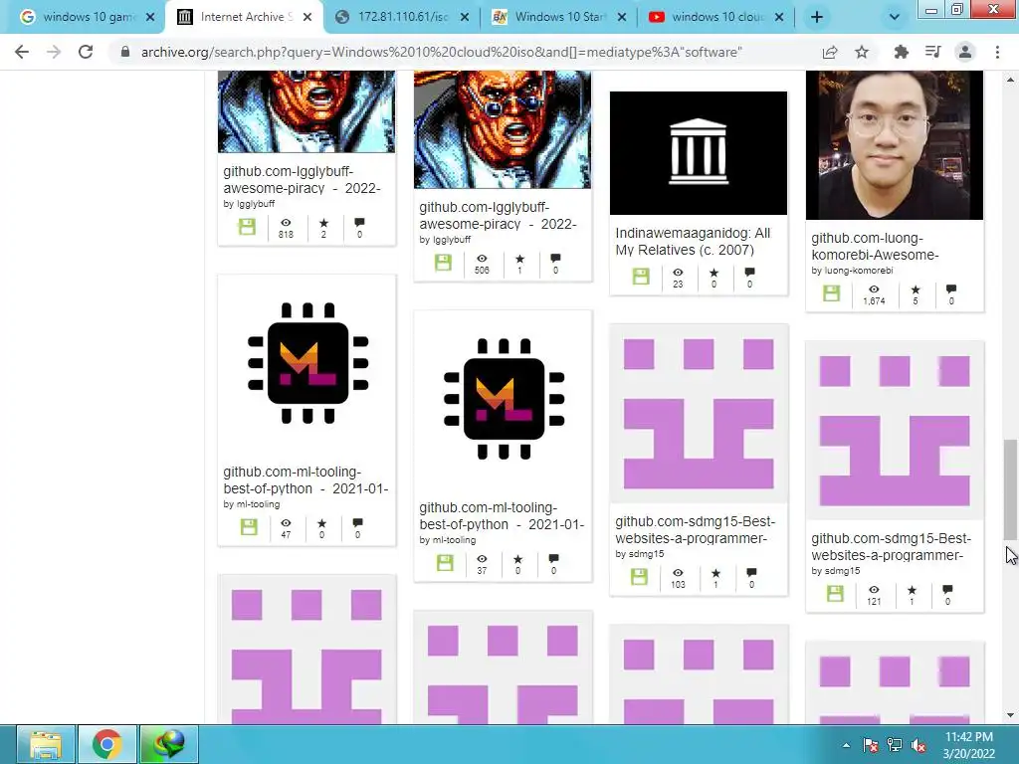Reload the archive.org page
Image resolution: width=1019 pixels, height=764 pixels.
point(86,52)
